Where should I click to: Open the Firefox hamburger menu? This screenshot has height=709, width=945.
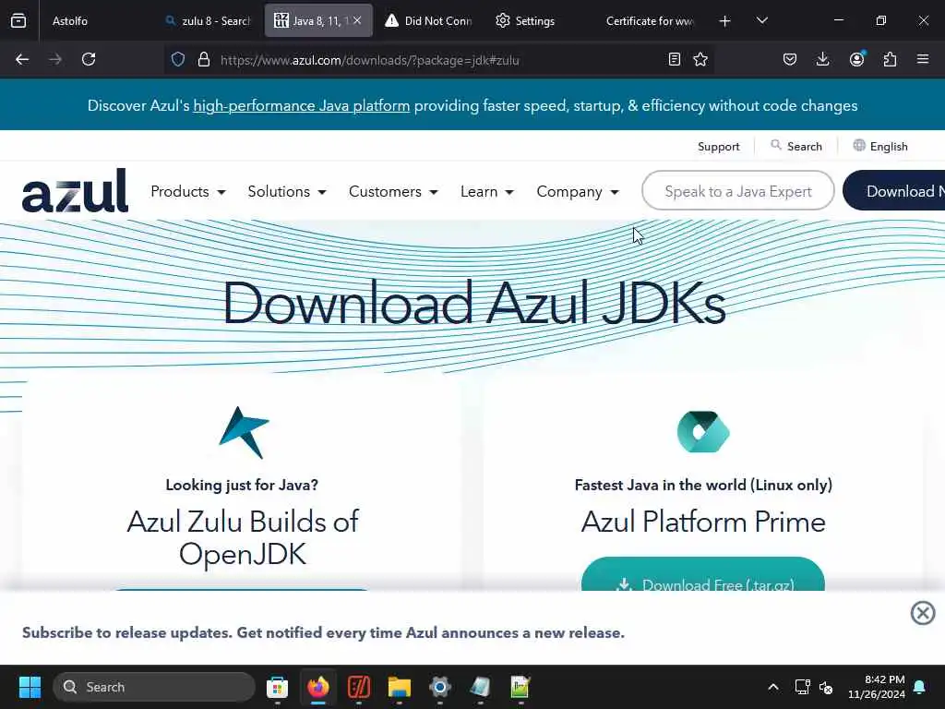pyautogui.click(x=923, y=59)
